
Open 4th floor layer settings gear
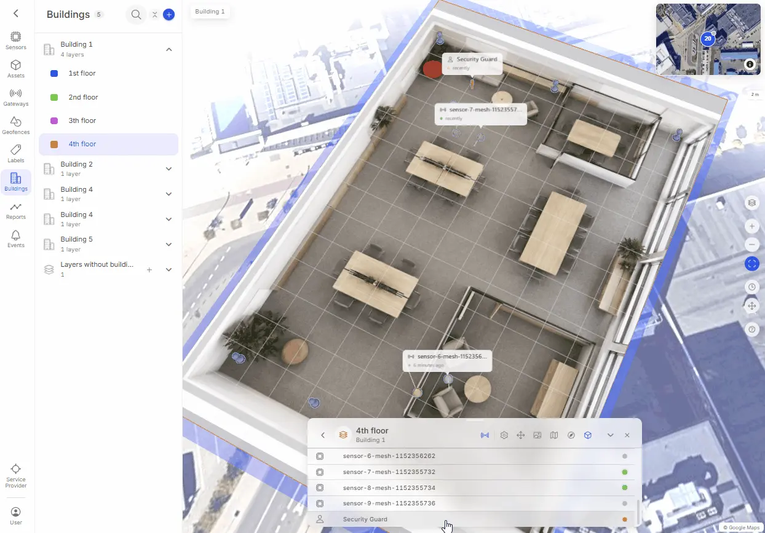tap(504, 435)
